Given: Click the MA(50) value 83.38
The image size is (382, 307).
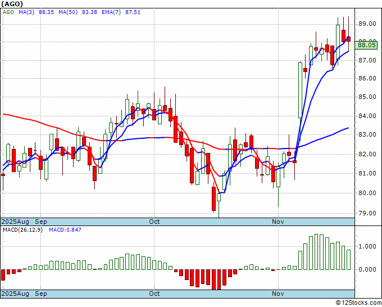Looking at the screenshot, I should point(89,12).
